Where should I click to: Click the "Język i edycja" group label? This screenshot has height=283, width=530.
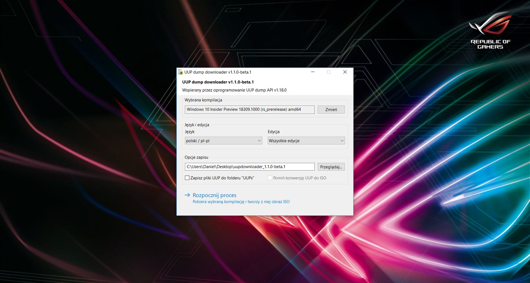pos(197,125)
